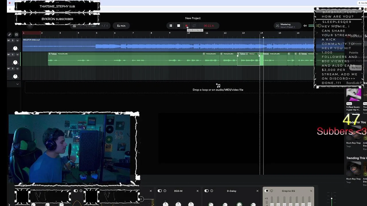The width and height of the screenshot is (367, 206).
Task: Mute the SKELETOR 2026.mp3 track
Action: (8, 40)
